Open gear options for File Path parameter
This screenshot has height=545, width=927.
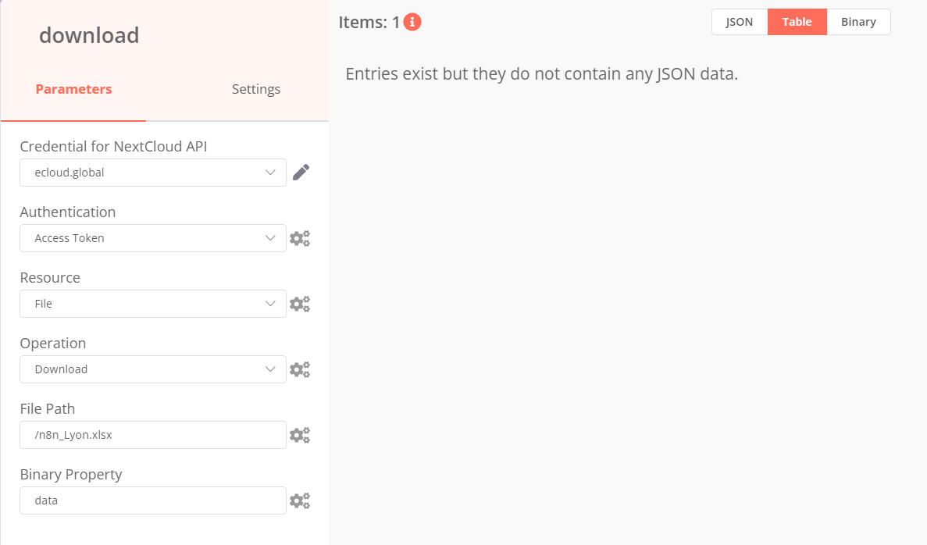point(300,435)
